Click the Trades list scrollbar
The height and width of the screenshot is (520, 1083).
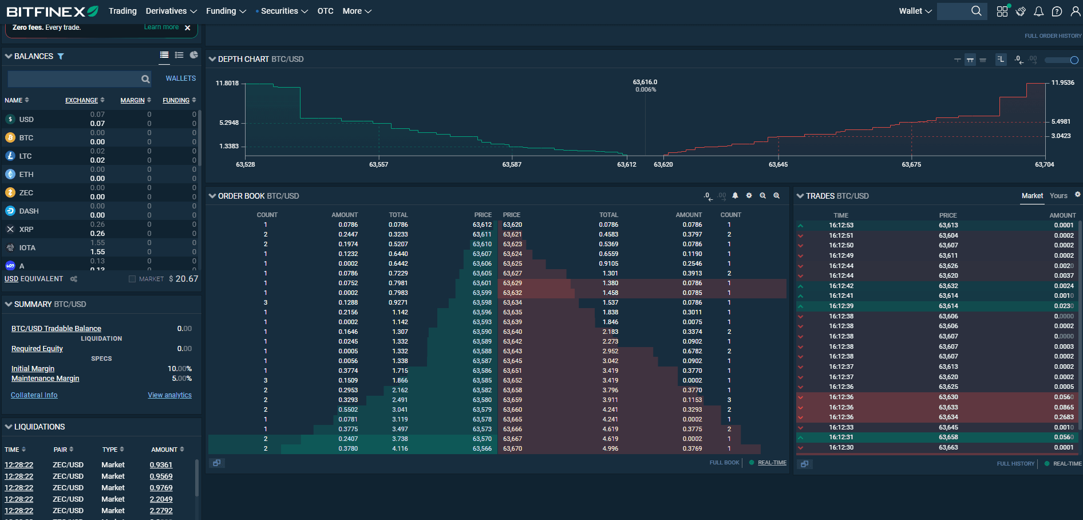tap(1080, 325)
